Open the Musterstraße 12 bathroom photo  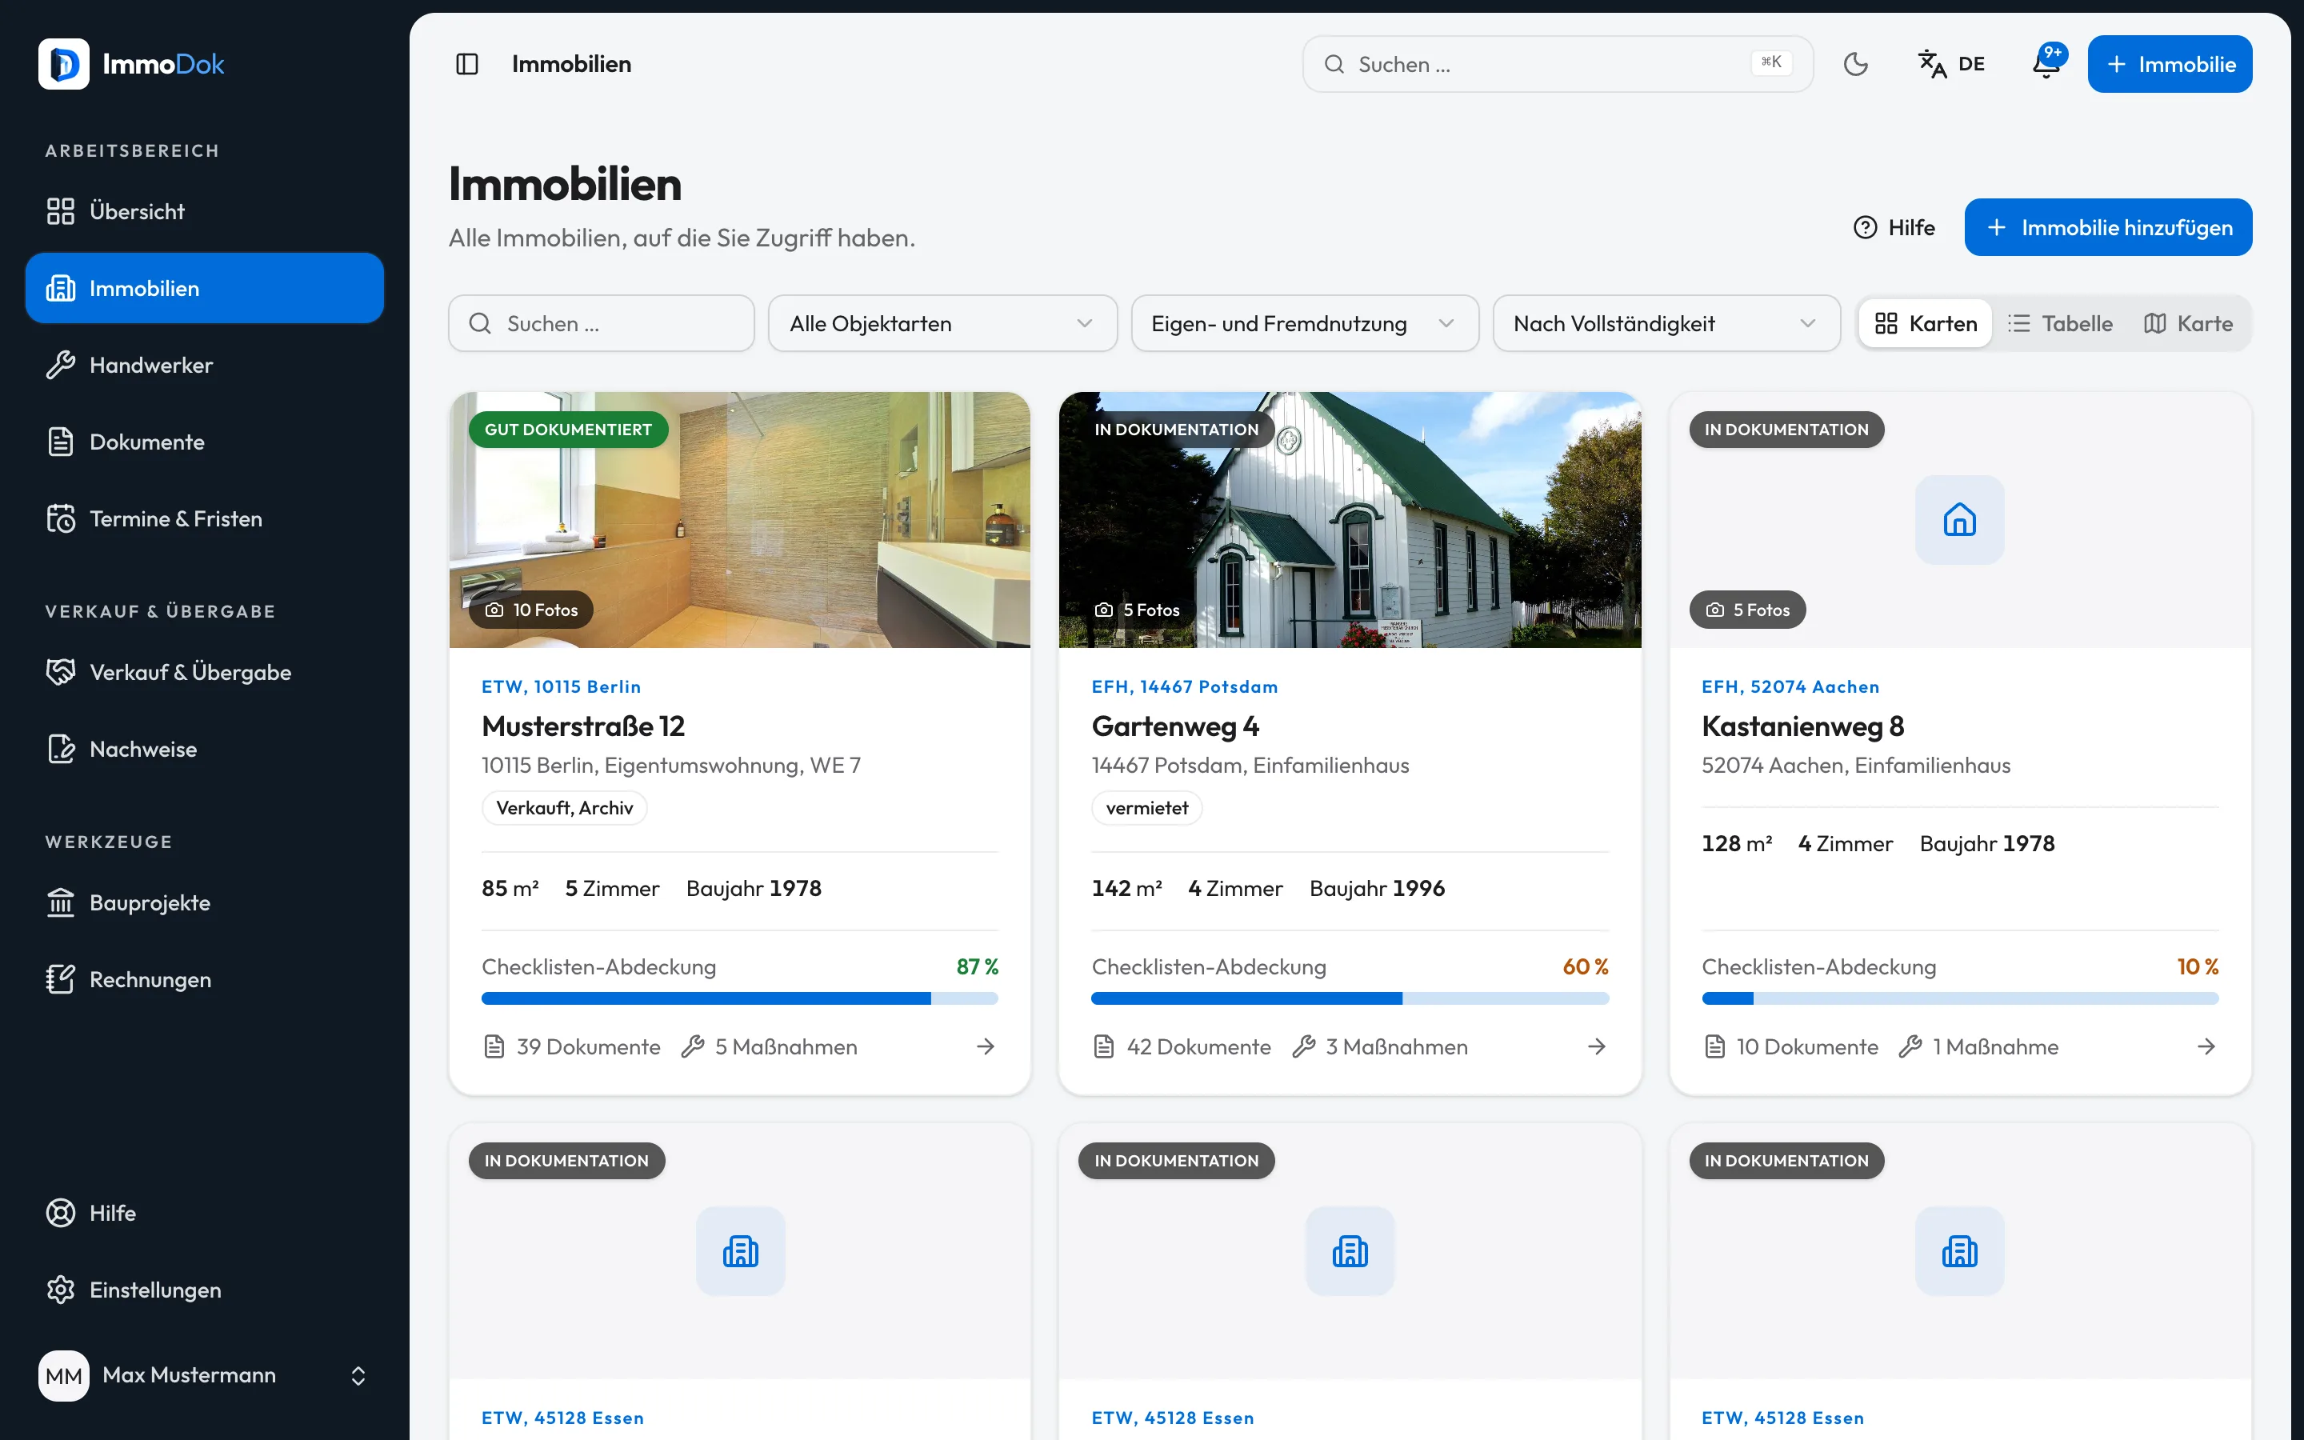click(x=740, y=520)
